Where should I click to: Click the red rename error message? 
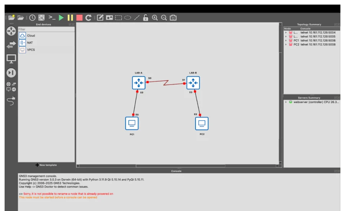pos(68,194)
